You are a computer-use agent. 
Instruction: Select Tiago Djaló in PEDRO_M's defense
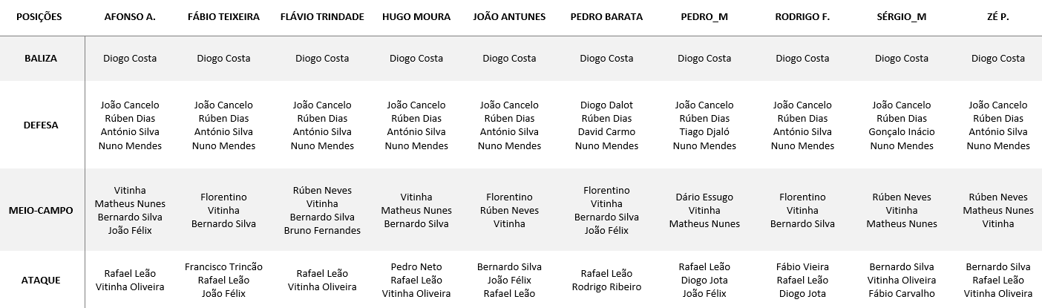point(704,131)
